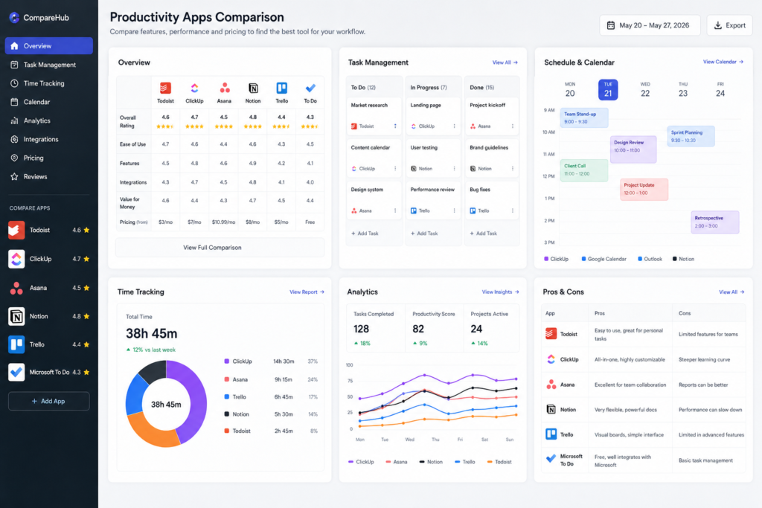Select Tuesday 21 in the calendar
This screenshot has width=762, height=508.
[x=608, y=90]
